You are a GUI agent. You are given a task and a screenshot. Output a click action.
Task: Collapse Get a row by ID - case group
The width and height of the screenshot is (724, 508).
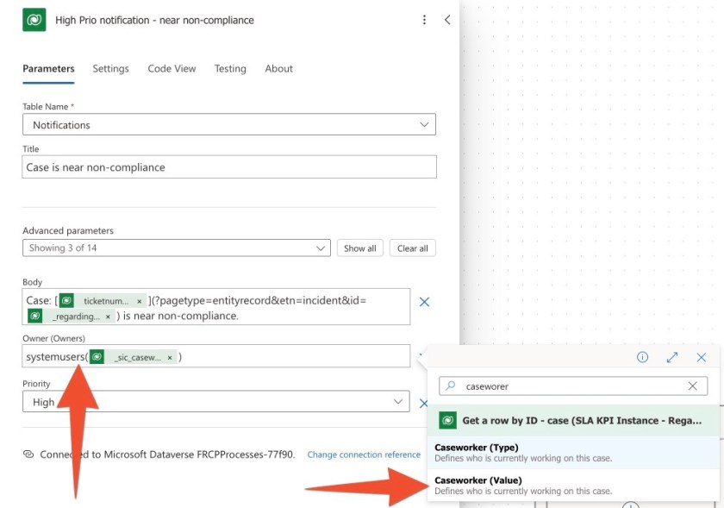pyautogui.click(x=573, y=421)
